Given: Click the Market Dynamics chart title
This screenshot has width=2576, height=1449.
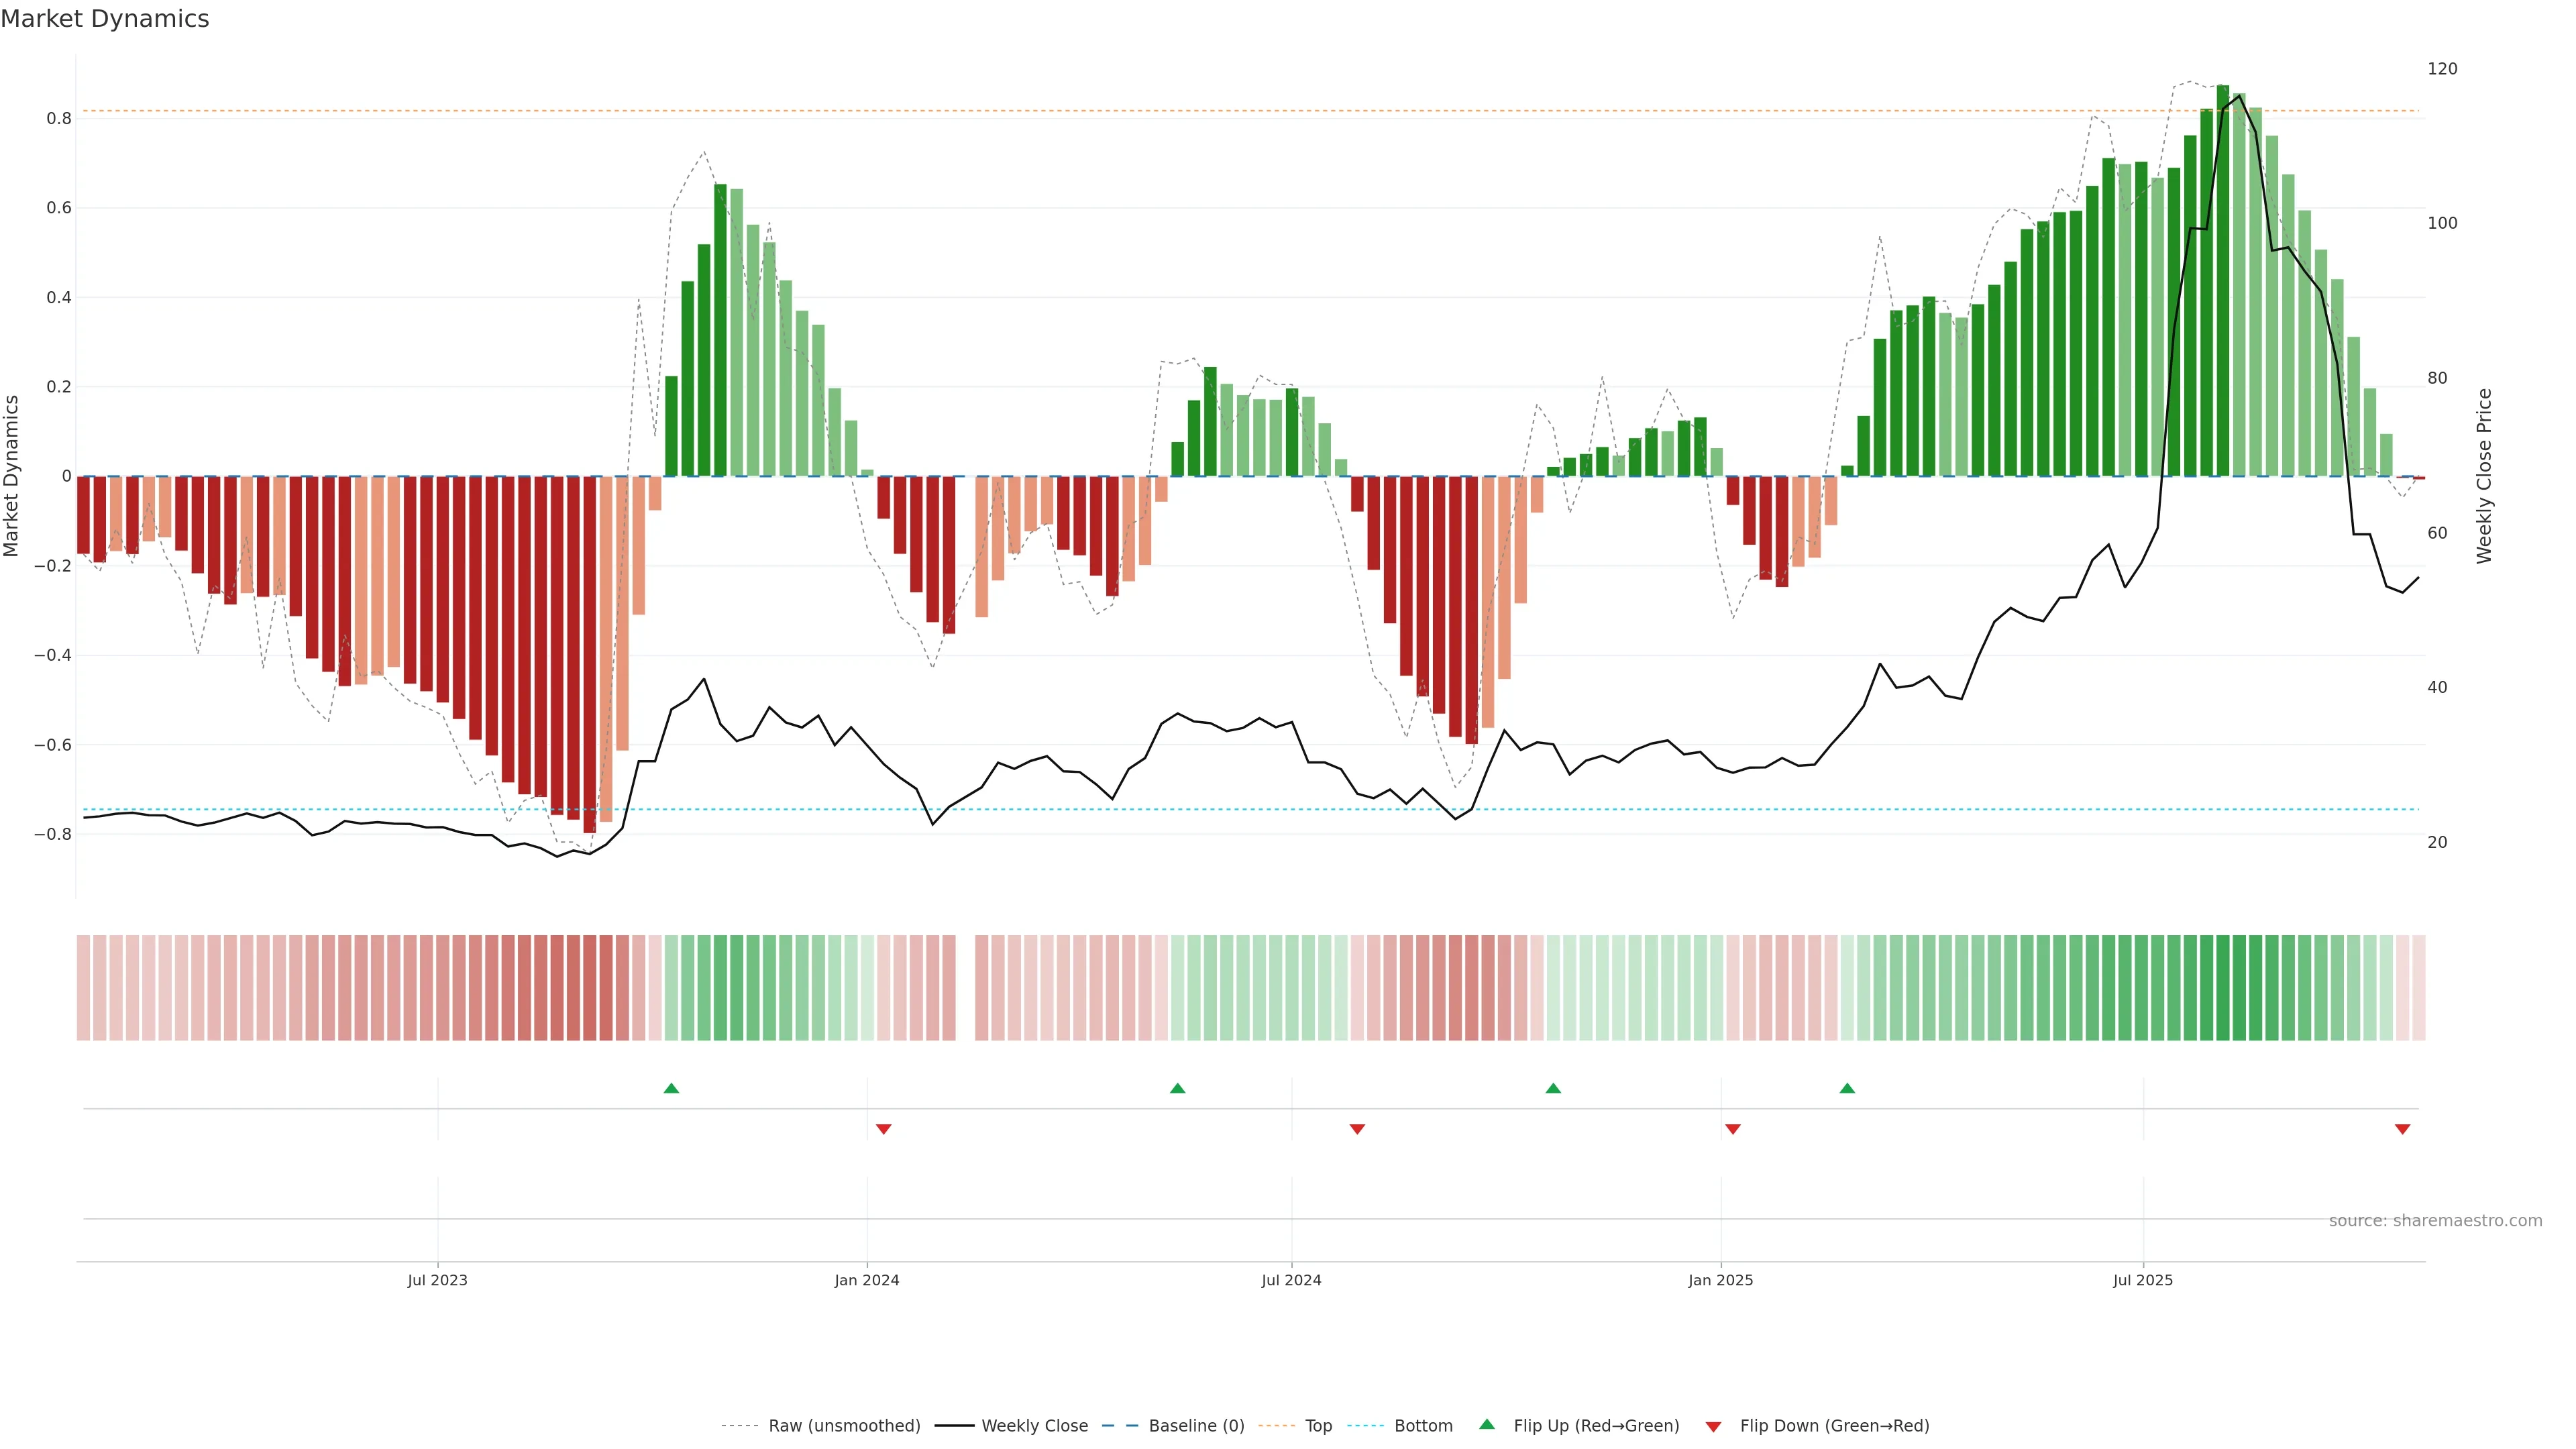Looking at the screenshot, I should click(105, 19).
